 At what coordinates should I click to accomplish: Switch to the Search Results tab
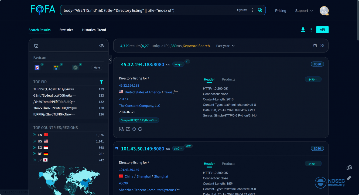[x=39, y=30]
